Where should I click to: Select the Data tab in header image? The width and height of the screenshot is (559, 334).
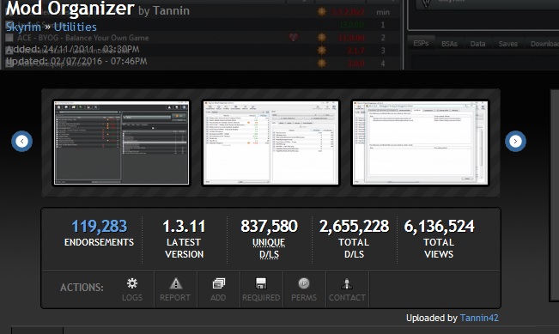click(x=477, y=44)
